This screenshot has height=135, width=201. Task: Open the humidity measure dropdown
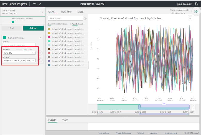tap(19, 53)
